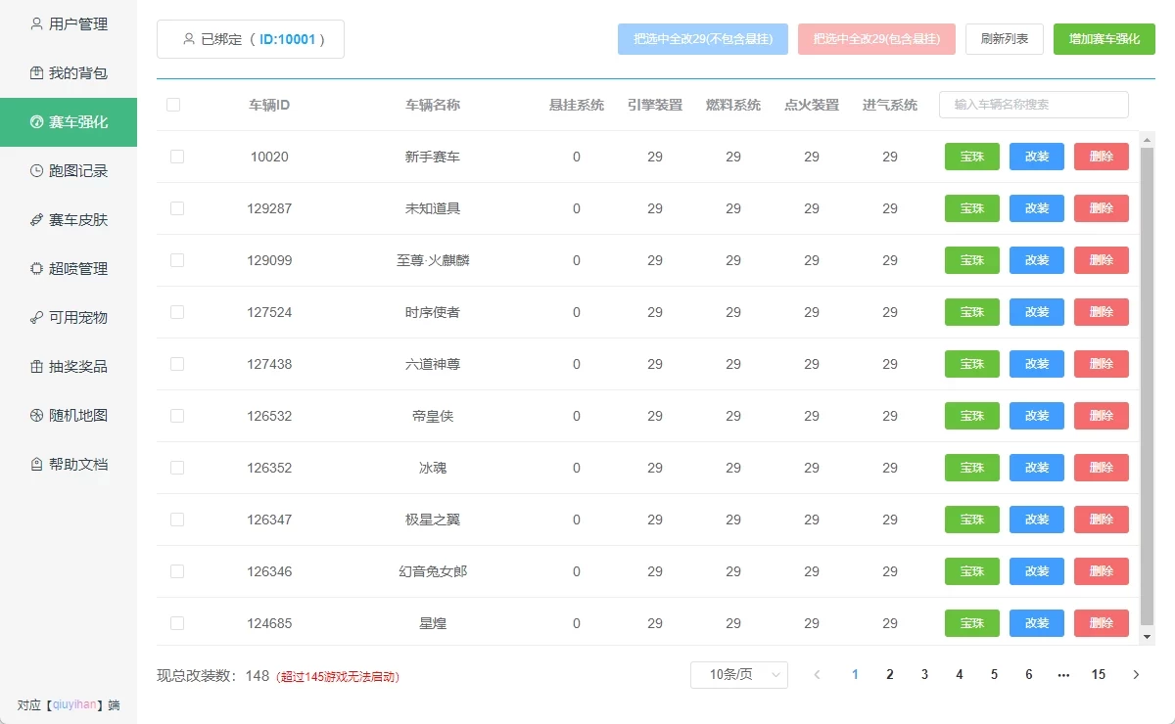The width and height of the screenshot is (1175, 724).
Task: Click the 抽奖奖品 gift icon
Action: [36, 366]
